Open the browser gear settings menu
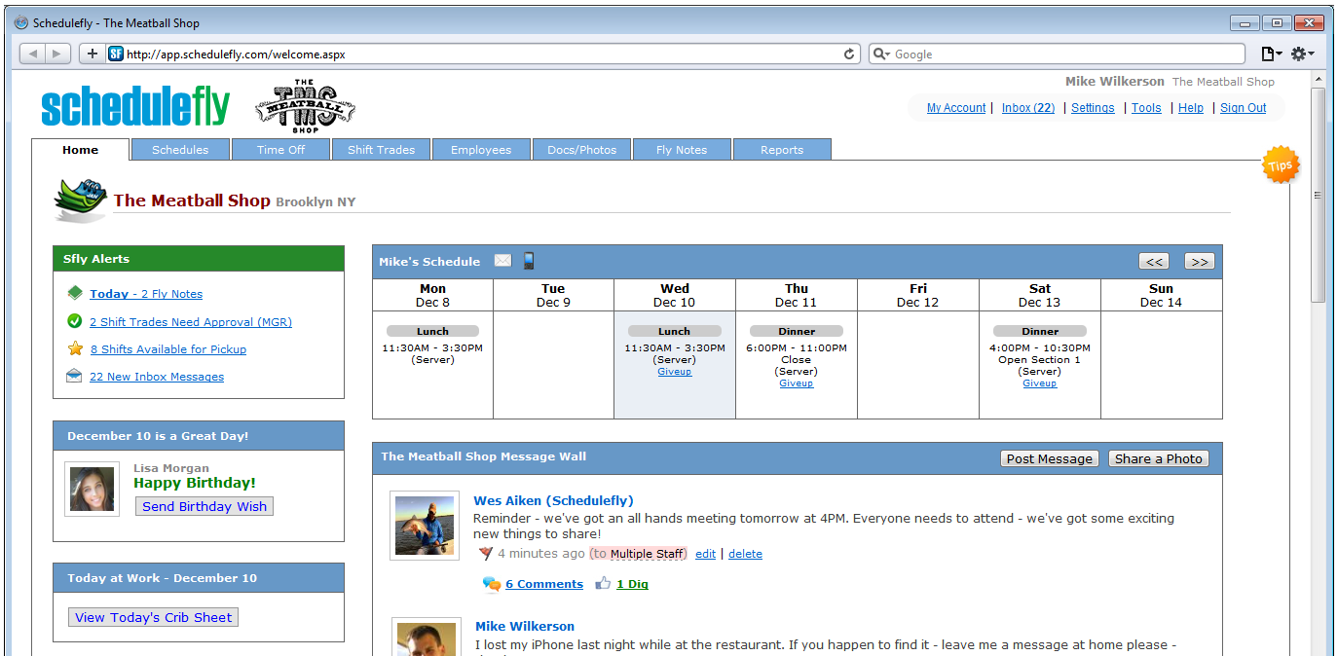The width and height of the screenshot is (1338, 656). pos(1302,55)
